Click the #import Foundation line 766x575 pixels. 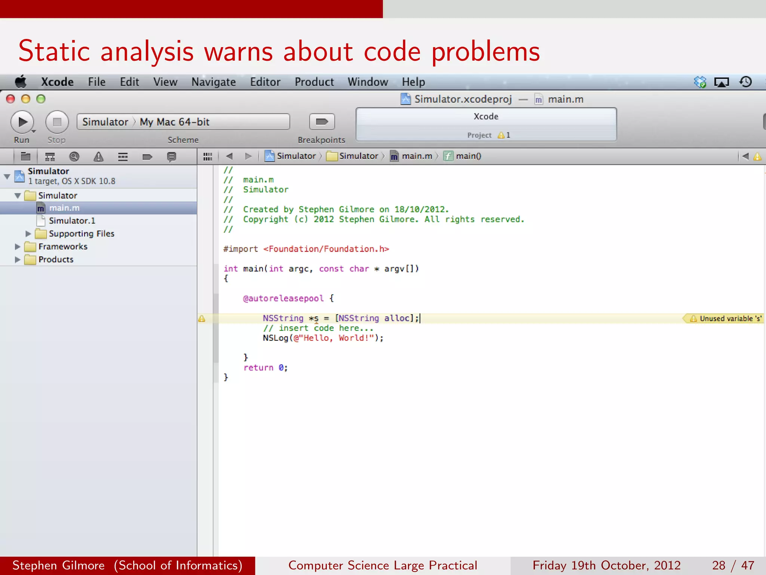pyautogui.click(x=306, y=249)
